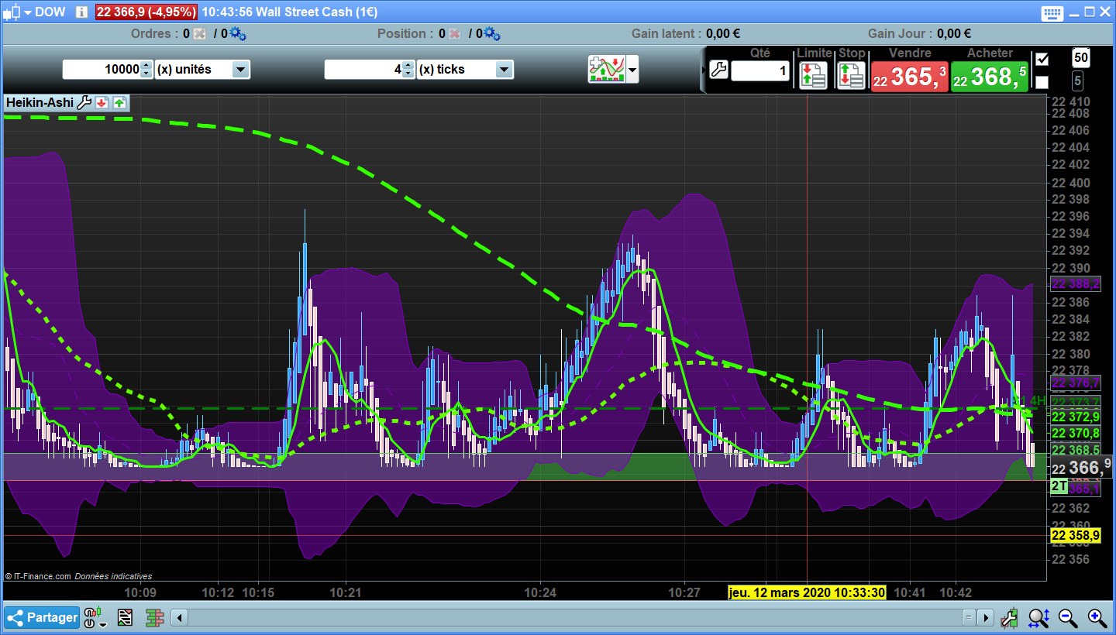Click the Vendre sell price button
The image size is (1116, 635).
click(x=910, y=77)
